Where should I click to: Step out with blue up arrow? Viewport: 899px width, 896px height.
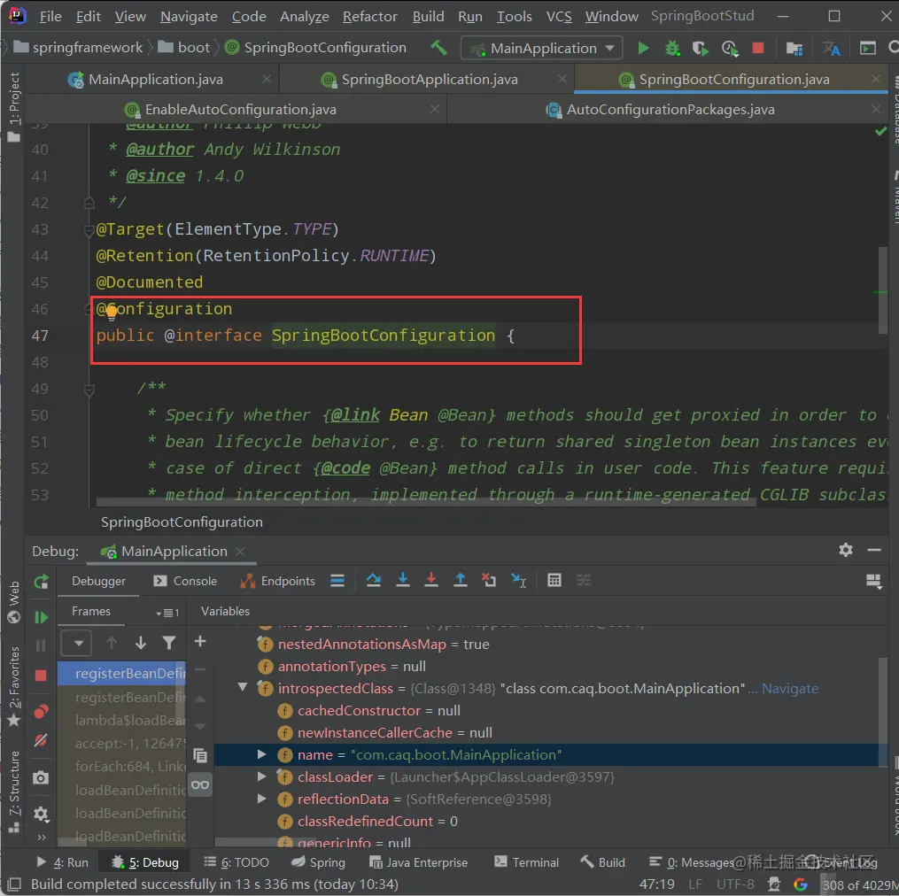[x=460, y=580]
